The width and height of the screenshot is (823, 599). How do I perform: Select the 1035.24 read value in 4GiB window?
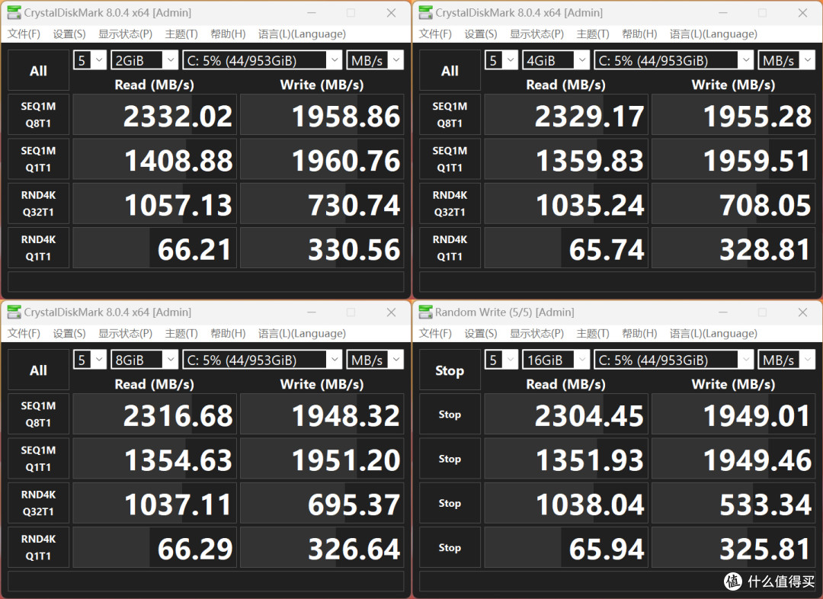(565, 203)
